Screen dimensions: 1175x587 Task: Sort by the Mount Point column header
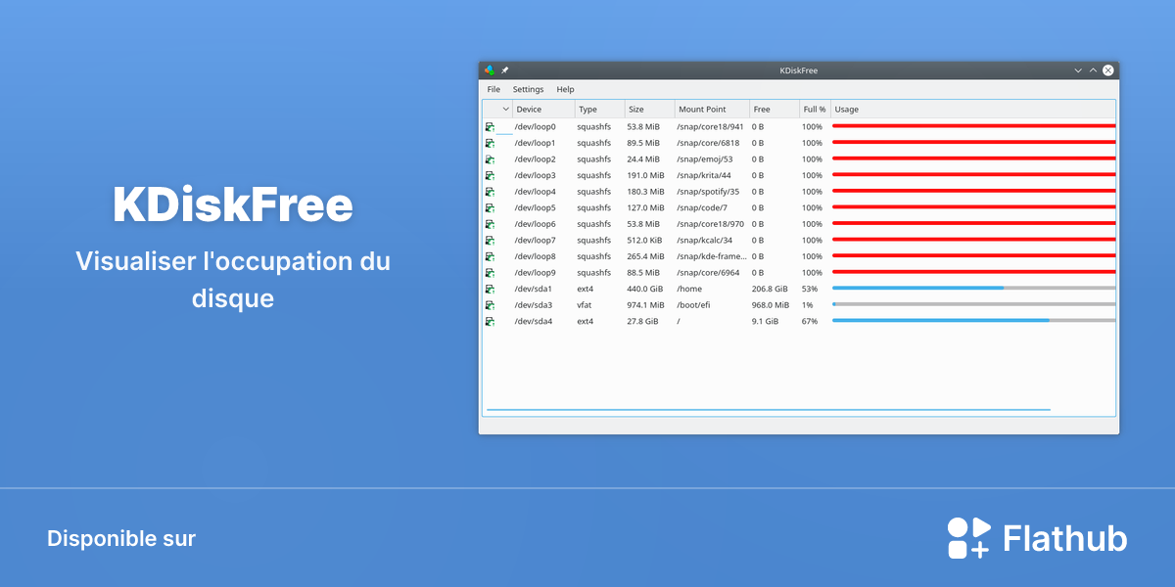pyautogui.click(x=712, y=110)
